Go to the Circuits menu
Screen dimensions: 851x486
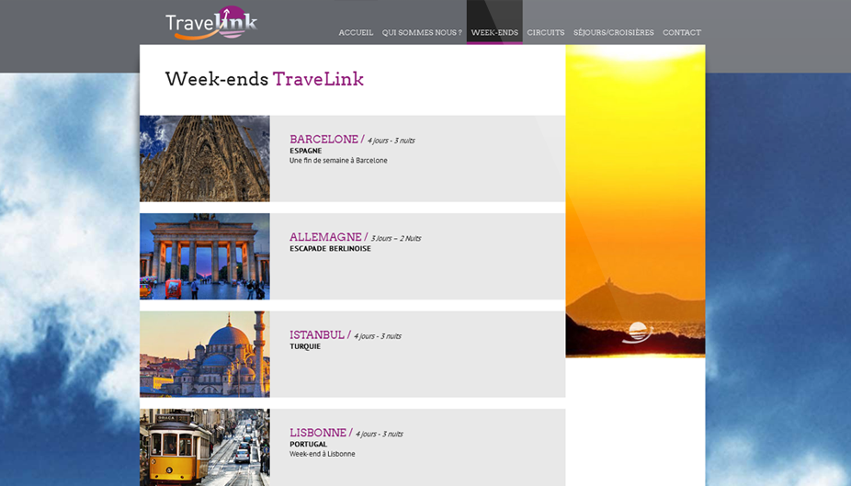click(546, 32)
